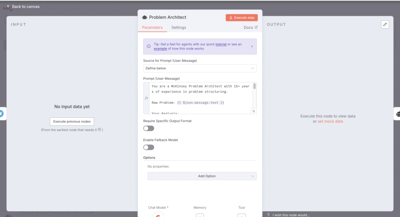Click the robot icon beside Problem Architect title
This screenshot has height=217, width=400.
[x=145, y=17]
